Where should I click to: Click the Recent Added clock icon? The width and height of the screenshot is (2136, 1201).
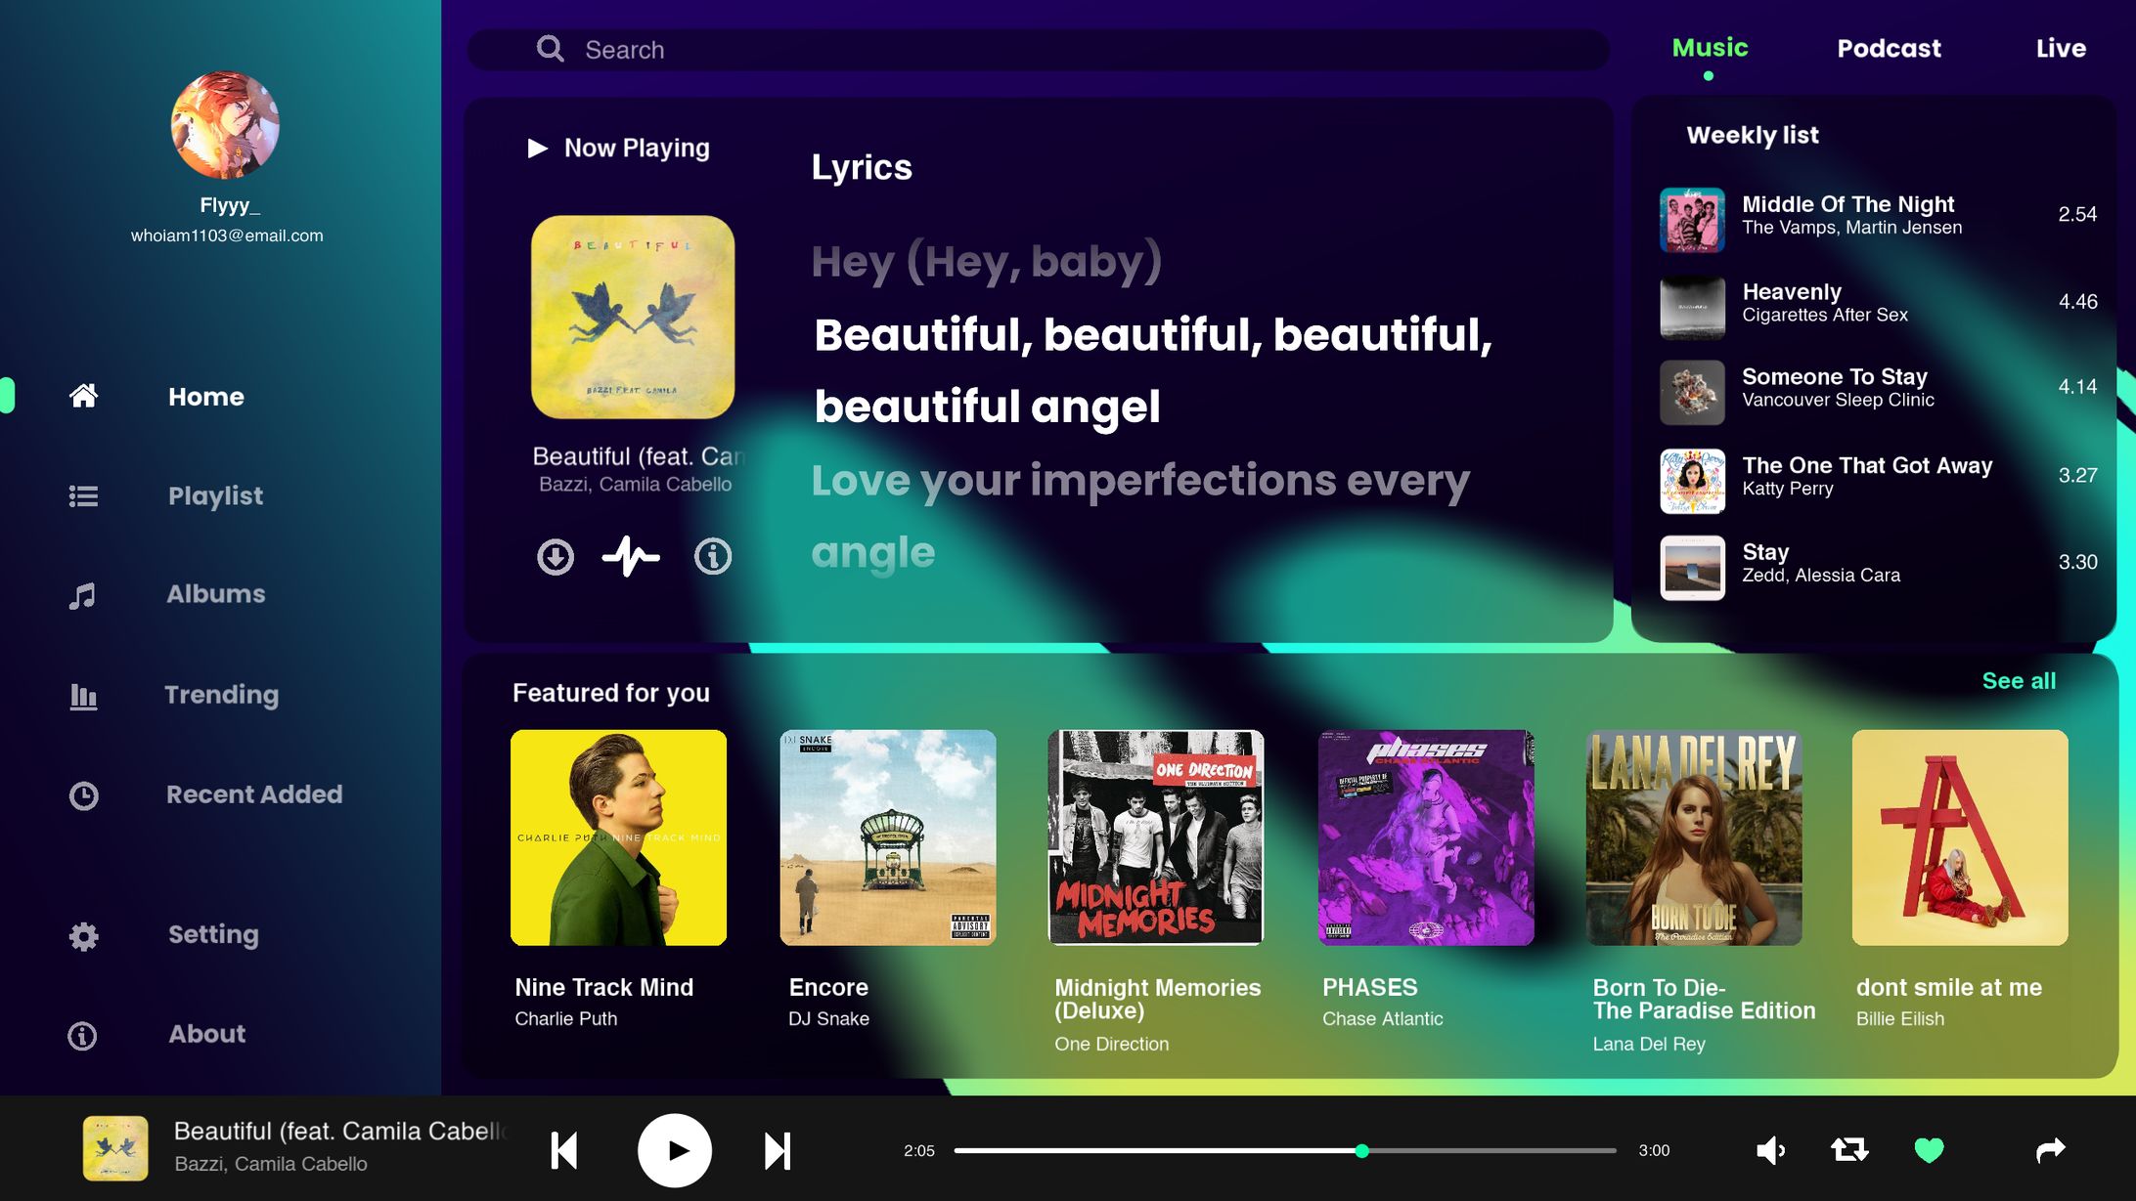84,795
